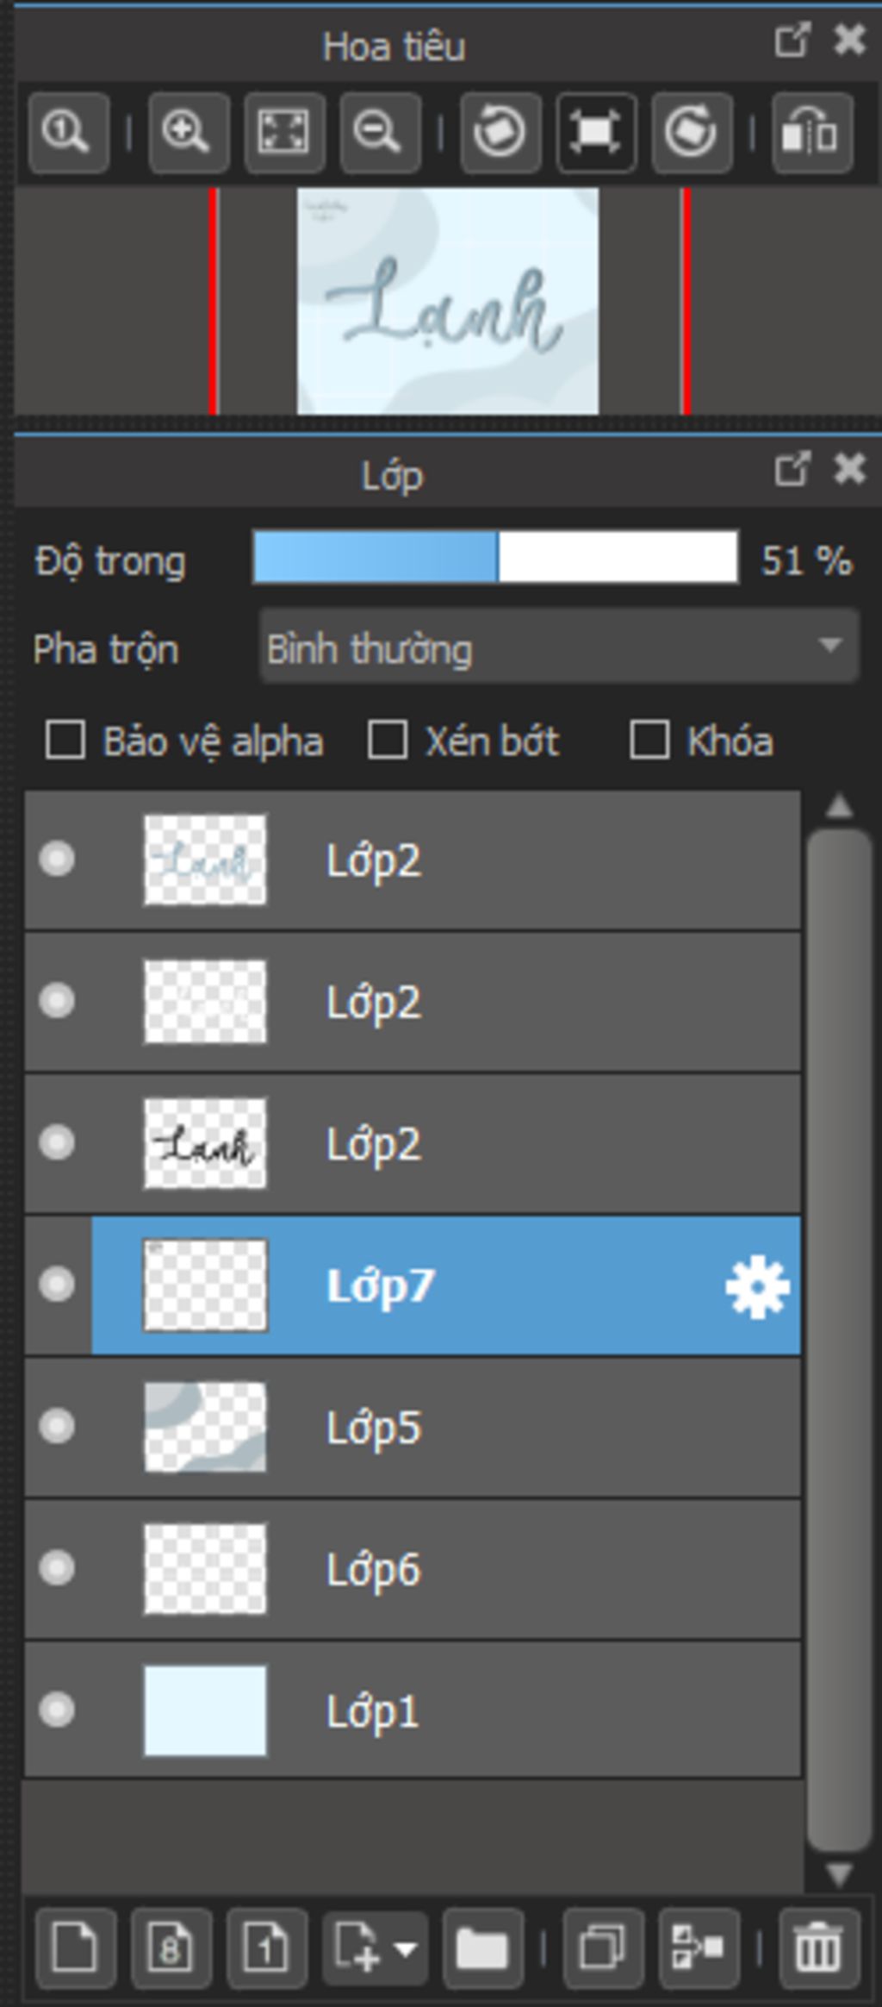Click the navigator preview thumbnail
This screenshot has width=882, height=2007.
click(x=448, y=302)
